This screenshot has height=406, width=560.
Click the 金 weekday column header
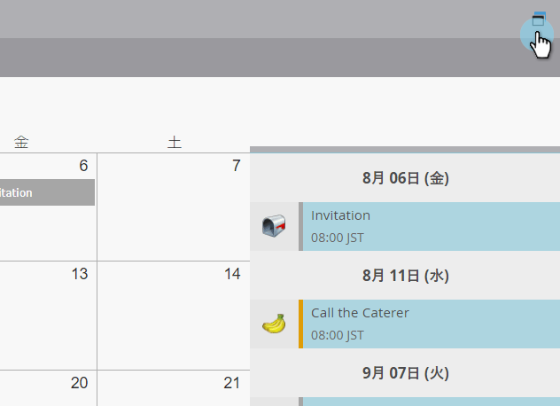pos(21,142)
